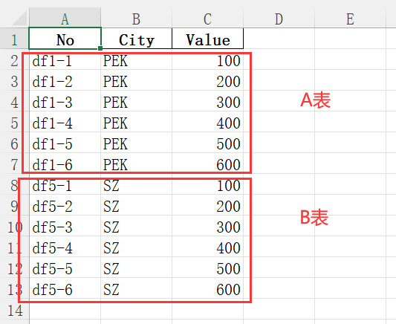
Task: Click SZ cell in row 8
Action: pos(137,184)
